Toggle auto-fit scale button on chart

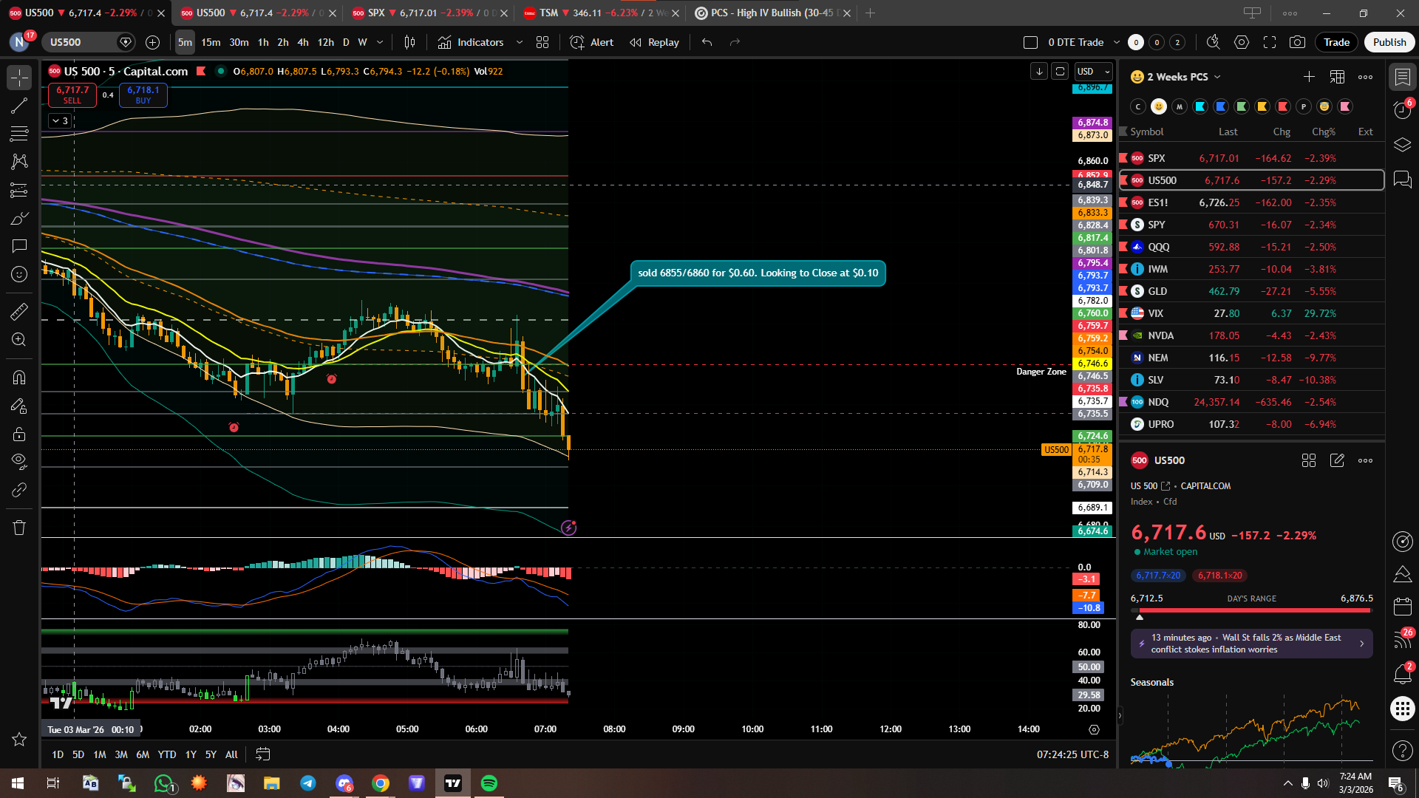[1060, 71]
